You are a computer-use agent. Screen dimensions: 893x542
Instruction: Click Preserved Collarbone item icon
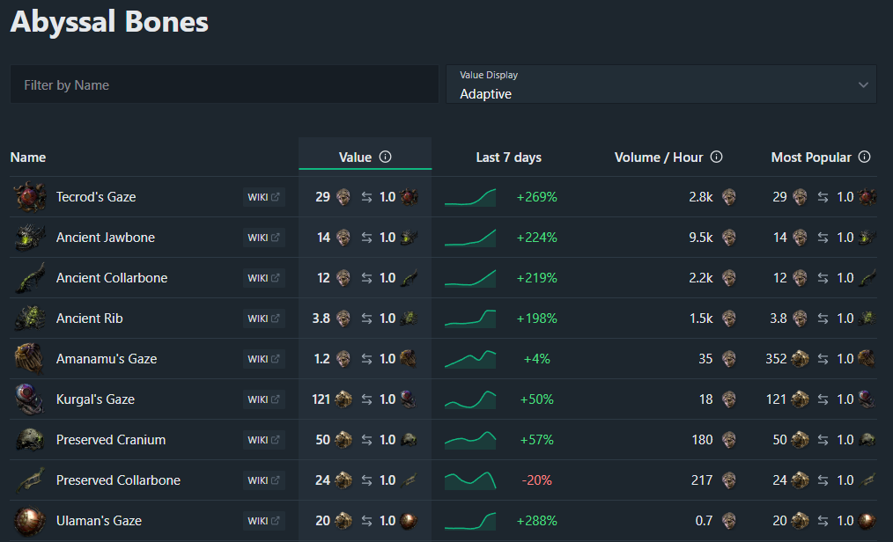tap(30, 480)
